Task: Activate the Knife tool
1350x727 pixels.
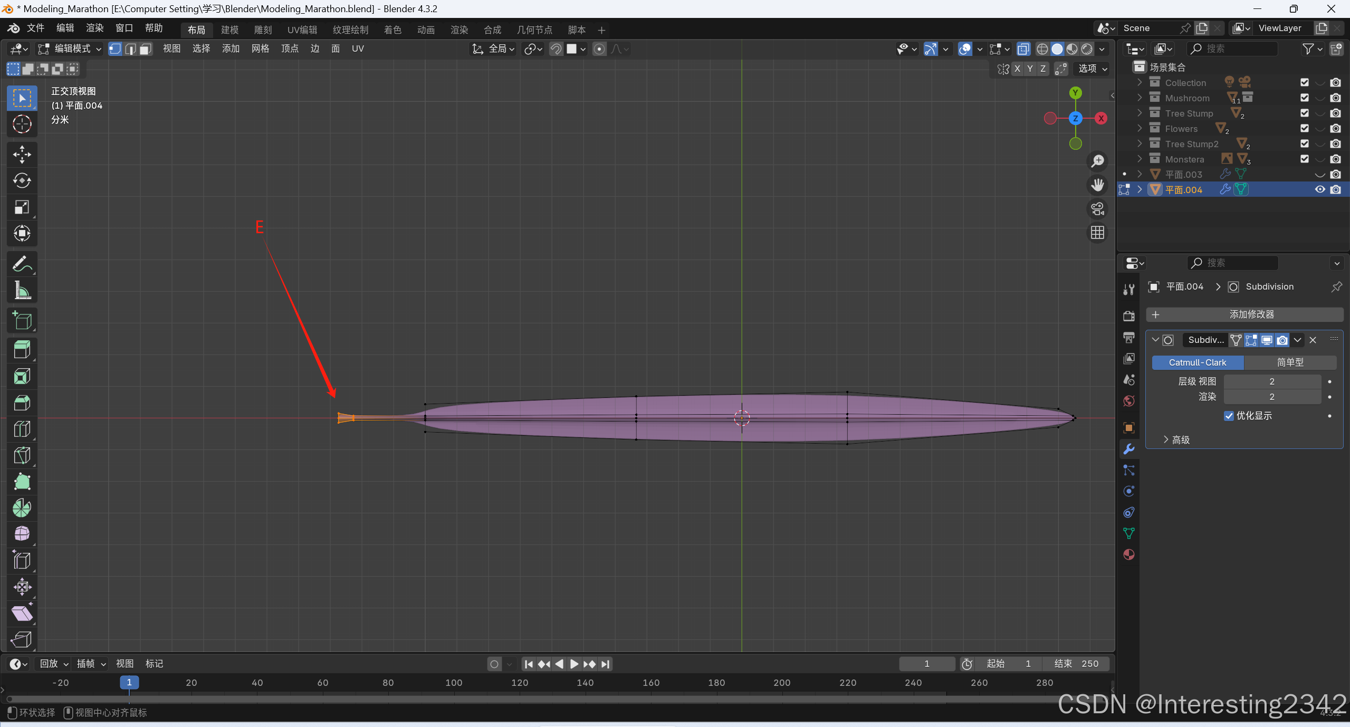Action: point(22,455)
